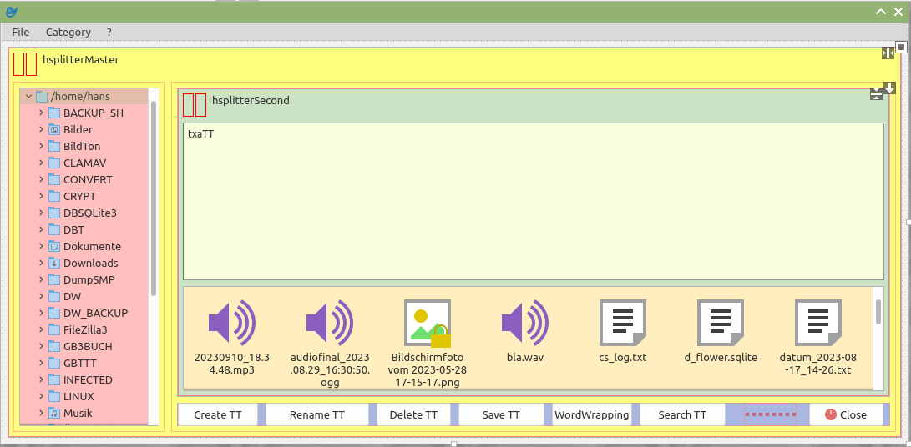Viewport: 911px width, 447px height.
Task: Select the audiofinal ogg audio file icon
Action: click(x=329, y=323)
